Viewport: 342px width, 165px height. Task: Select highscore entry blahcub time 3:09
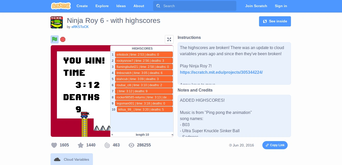[x=144, y=79]
